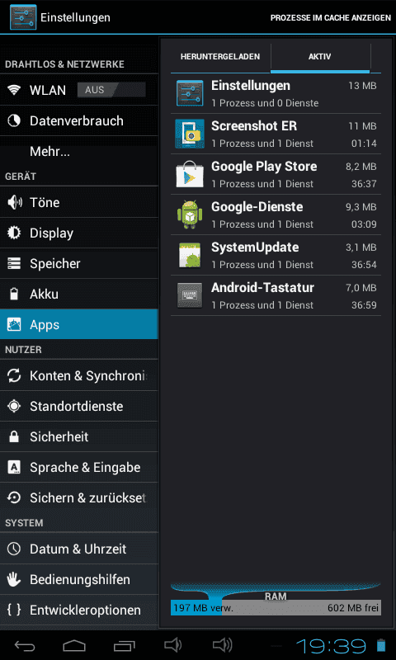Tap the clock showing 19:39

coord(331,645)
